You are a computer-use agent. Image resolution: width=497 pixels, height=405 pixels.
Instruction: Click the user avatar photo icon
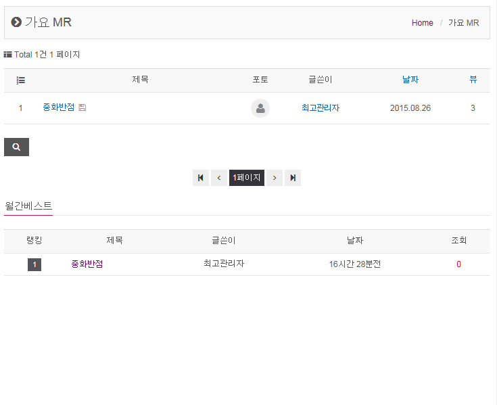(x=260, y=108)
